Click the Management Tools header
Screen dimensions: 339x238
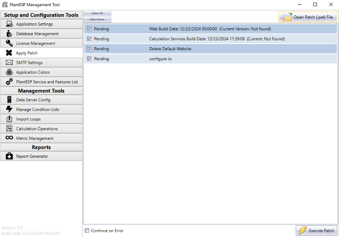pos(41,91)
